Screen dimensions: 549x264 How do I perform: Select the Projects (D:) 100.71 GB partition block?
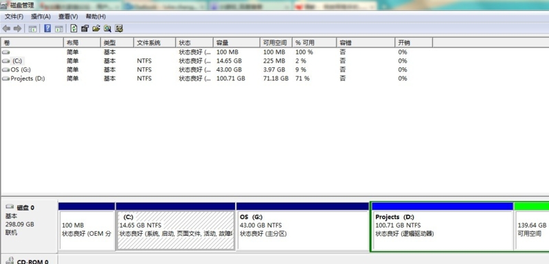442,227
